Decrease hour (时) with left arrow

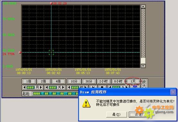click(69, 88)
